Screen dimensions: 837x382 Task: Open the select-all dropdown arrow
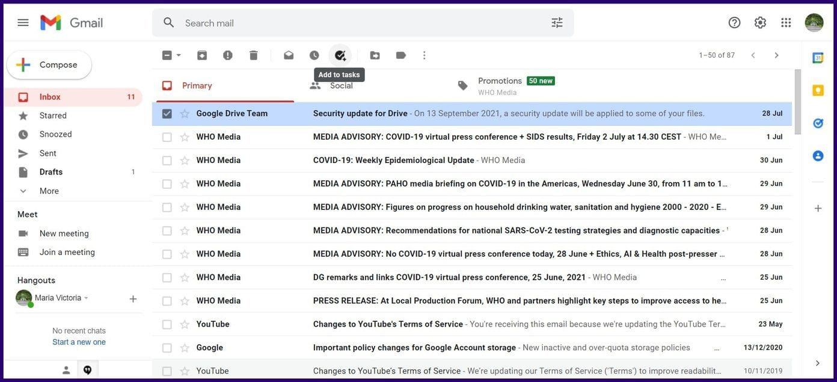tap(179, 55)
